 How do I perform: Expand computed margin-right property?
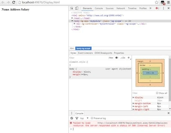[x=133, y=109]
